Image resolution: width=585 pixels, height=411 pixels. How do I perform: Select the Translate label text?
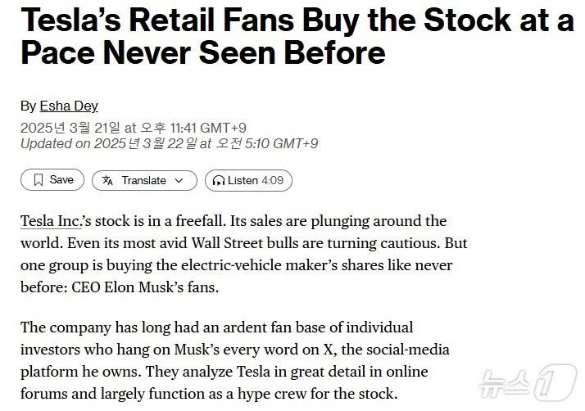click(143, 180)
